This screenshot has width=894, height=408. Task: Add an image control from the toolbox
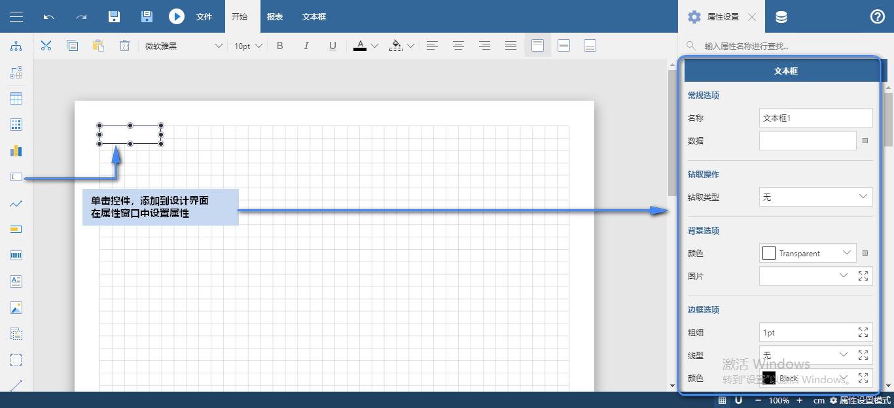16,307
